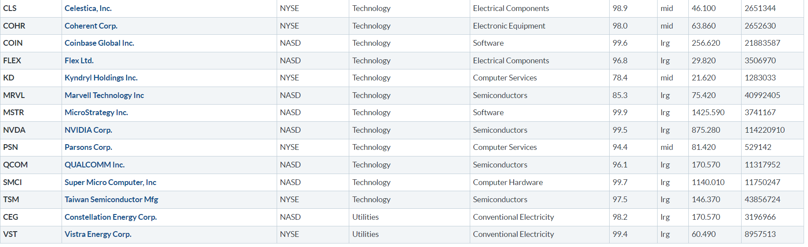Open the MicroStrategy Inc. link
Viewport: 808px width, 247px height.
[96, 113]
